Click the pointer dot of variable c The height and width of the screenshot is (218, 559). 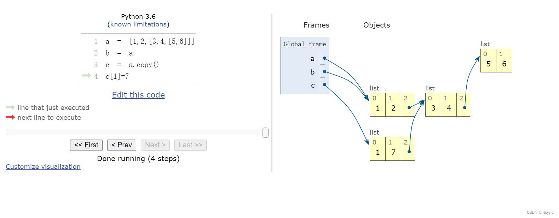click(324, 85)
